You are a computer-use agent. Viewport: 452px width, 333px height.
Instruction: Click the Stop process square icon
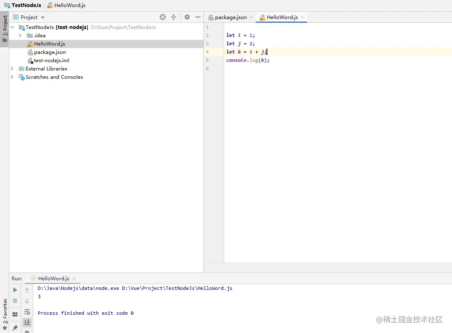pos(15,301)
